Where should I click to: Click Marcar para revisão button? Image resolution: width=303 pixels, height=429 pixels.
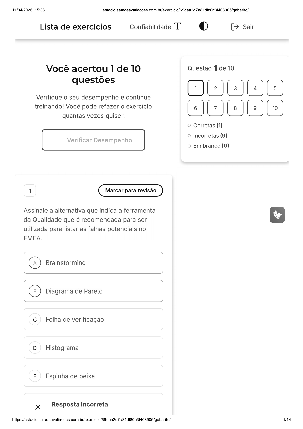131,190
